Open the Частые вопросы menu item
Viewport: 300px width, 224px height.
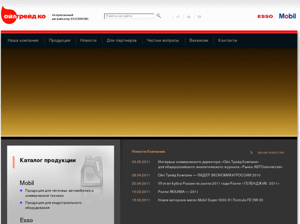click(x=163, y=40)
